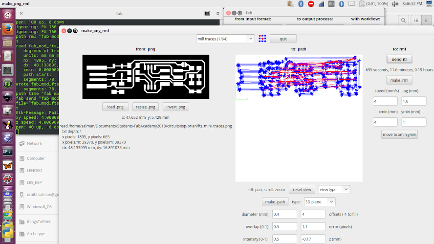Click the make .rml button
The width and height of the screenshot is (434, 244).
tap(399, 80)
